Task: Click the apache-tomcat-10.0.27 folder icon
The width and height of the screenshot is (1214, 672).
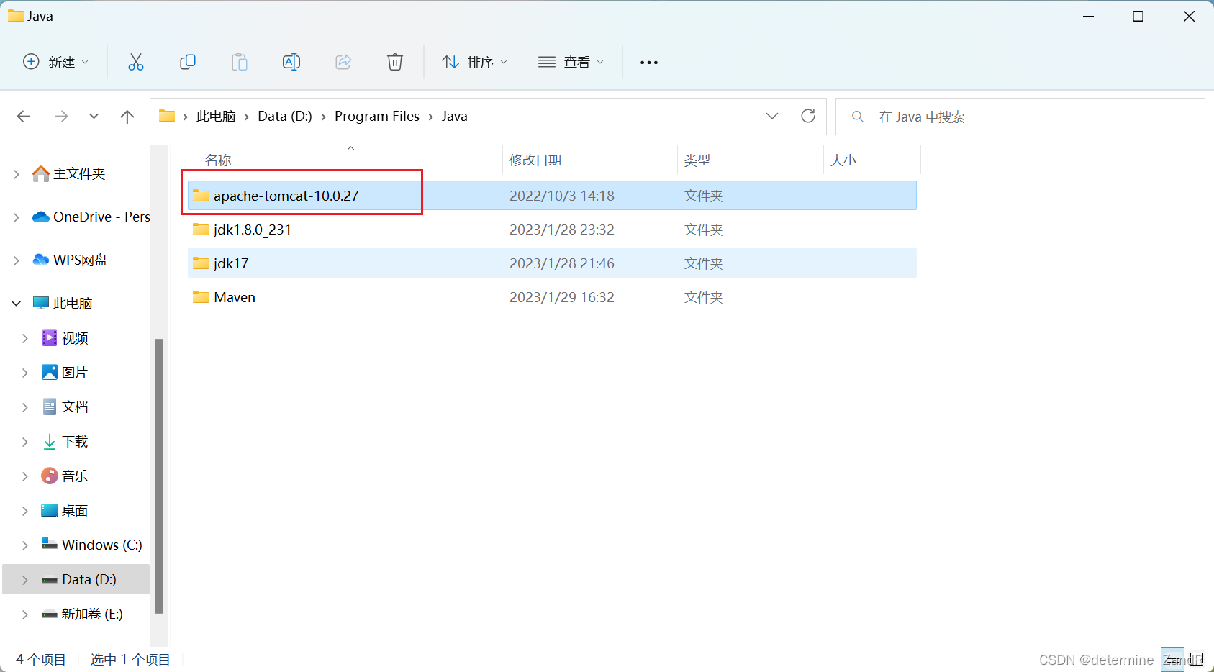Action: (x=201, y=196)
